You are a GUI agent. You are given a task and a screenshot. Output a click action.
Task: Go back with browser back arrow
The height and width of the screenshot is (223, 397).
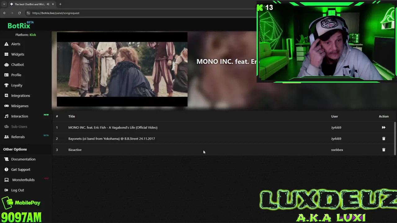coord(4,13)
